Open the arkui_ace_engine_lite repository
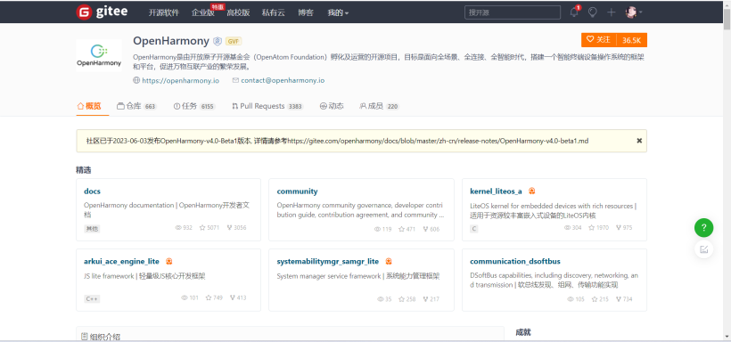The height and width of the screenshot is (342, 731). click(121, 261)
